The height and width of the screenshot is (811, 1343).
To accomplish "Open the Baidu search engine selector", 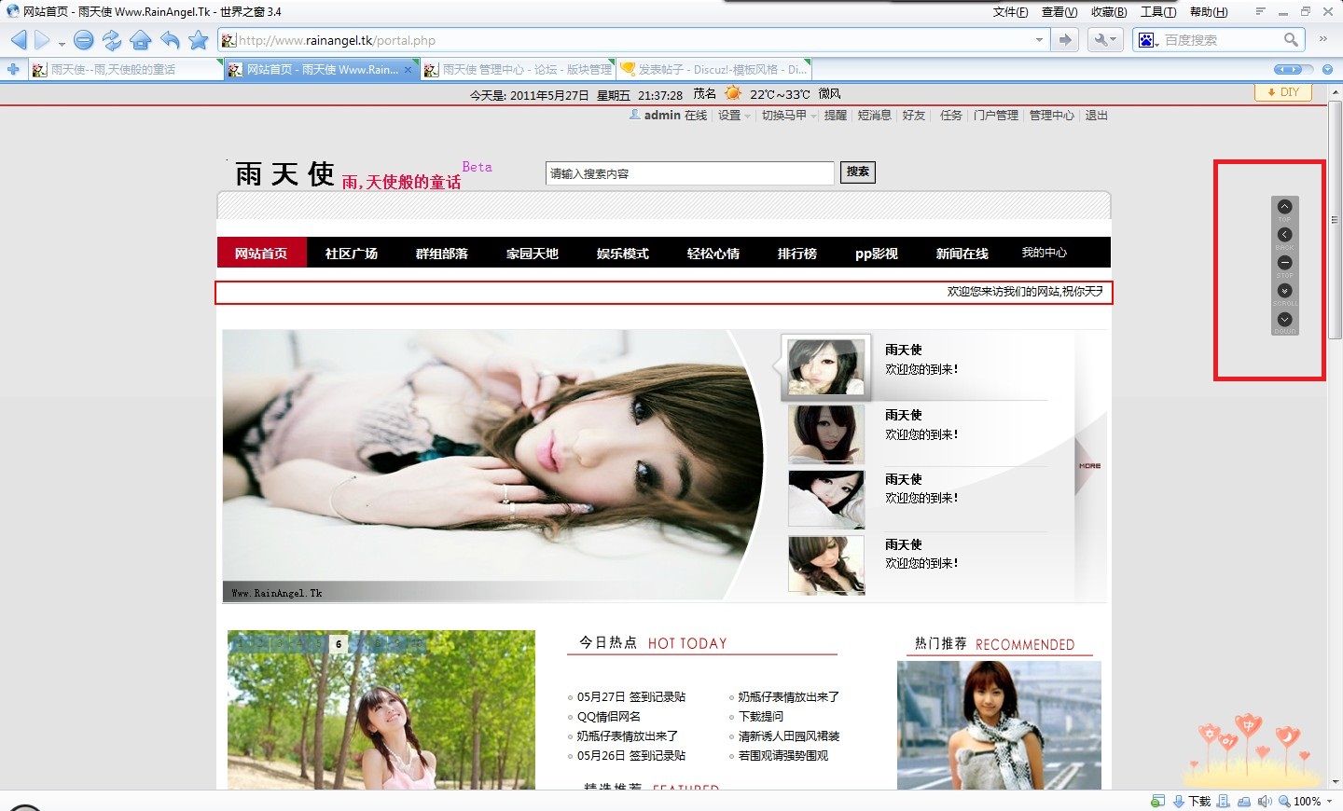I will coord(1148,40).
